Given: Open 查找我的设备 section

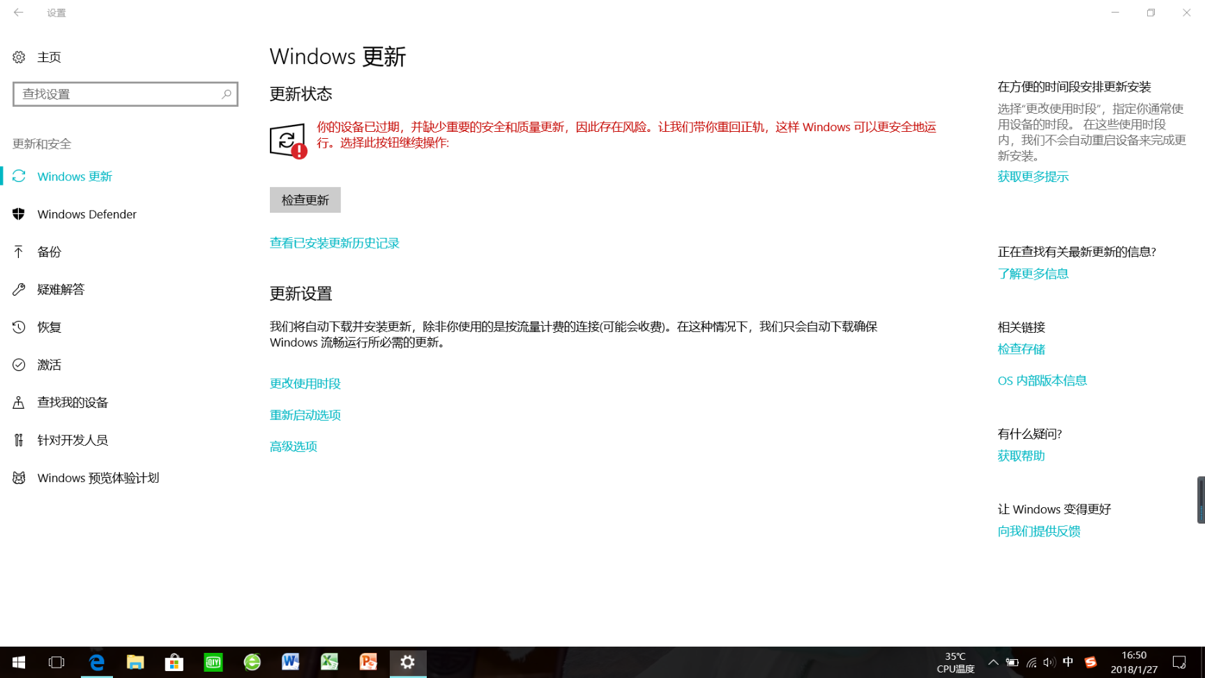Looking at the screenshot, I should click(x=73, y=402).
